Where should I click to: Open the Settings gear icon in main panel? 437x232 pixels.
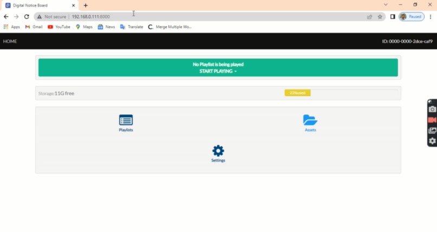pyautogui.click(x=218, y=151)
